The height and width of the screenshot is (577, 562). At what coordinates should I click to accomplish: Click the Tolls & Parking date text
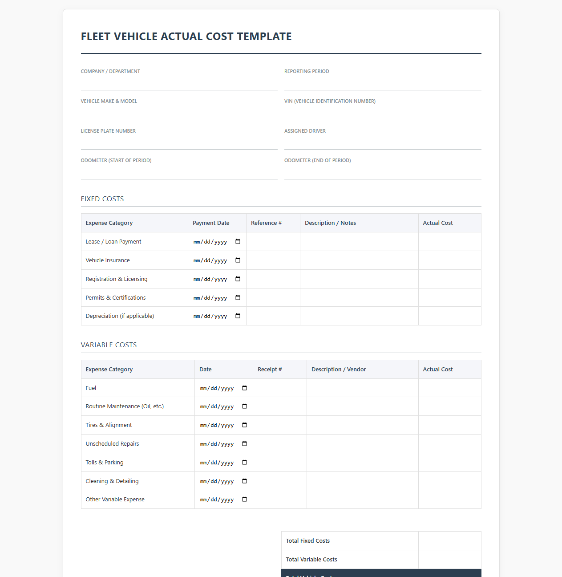pyautogui.click(x=217, y=463)
